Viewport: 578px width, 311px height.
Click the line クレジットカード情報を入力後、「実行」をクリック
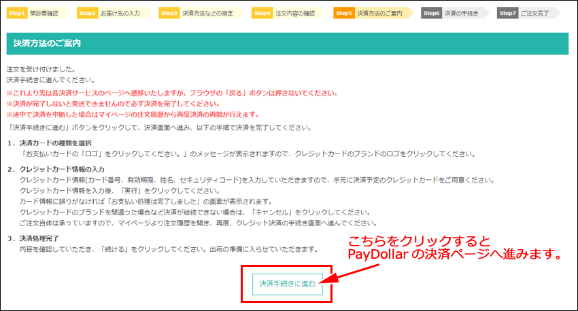(120, 191)
